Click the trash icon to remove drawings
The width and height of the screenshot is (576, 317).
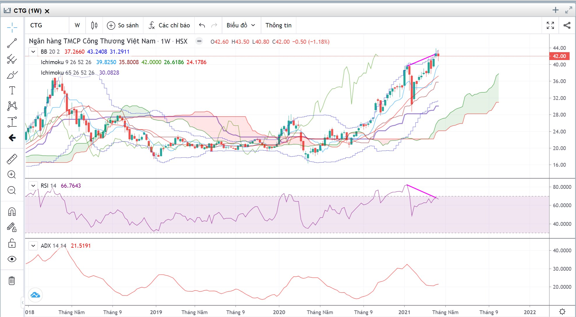tap(12, 281)
